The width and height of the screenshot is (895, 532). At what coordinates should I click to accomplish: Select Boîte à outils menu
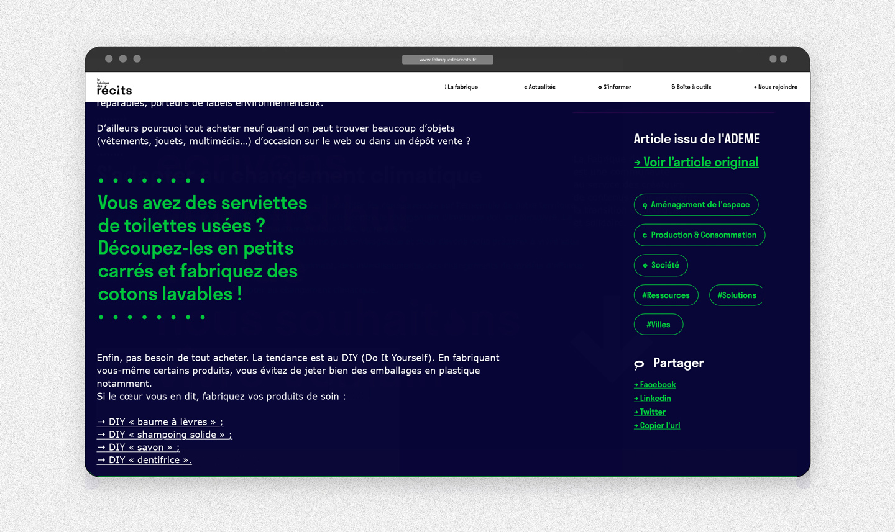click(x=691, y=87)
